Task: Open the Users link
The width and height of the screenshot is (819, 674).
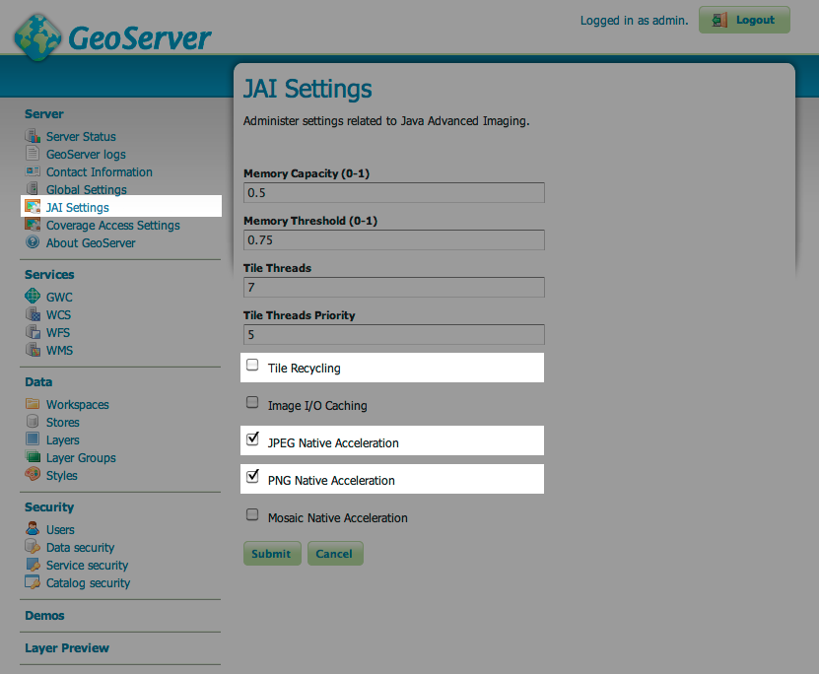Action: click(60, 529)
